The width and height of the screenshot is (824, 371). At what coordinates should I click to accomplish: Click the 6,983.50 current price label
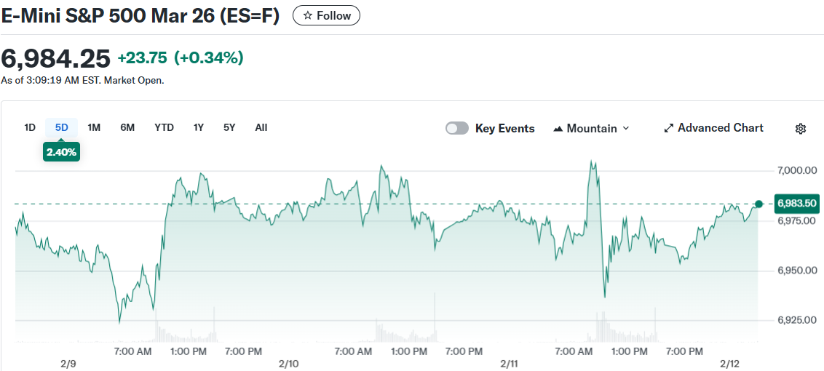click(796, 204)
